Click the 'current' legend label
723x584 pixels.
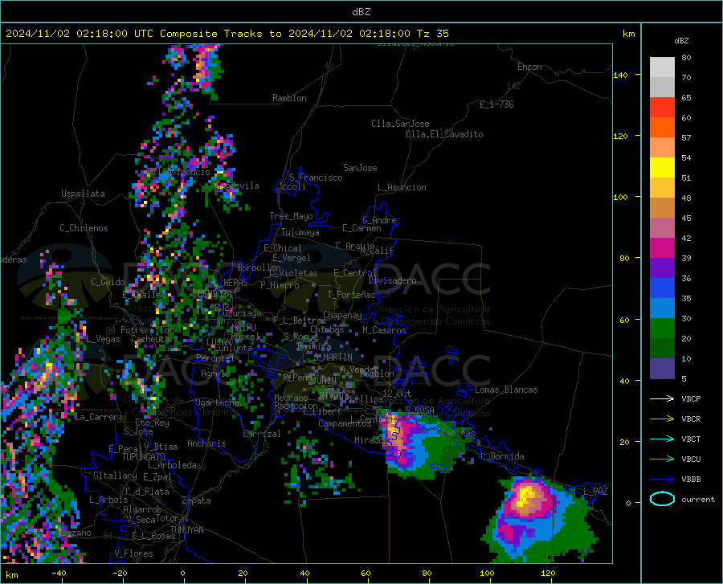click(698, 499)
